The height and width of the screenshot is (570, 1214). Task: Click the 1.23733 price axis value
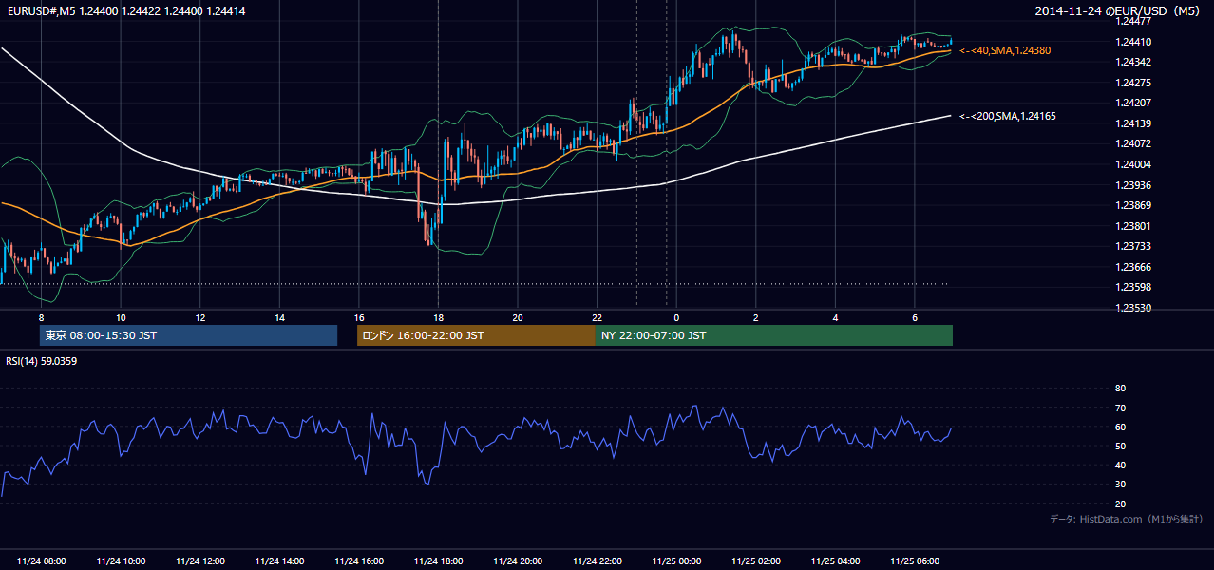pyautogui.click(x=1134, y=246)
